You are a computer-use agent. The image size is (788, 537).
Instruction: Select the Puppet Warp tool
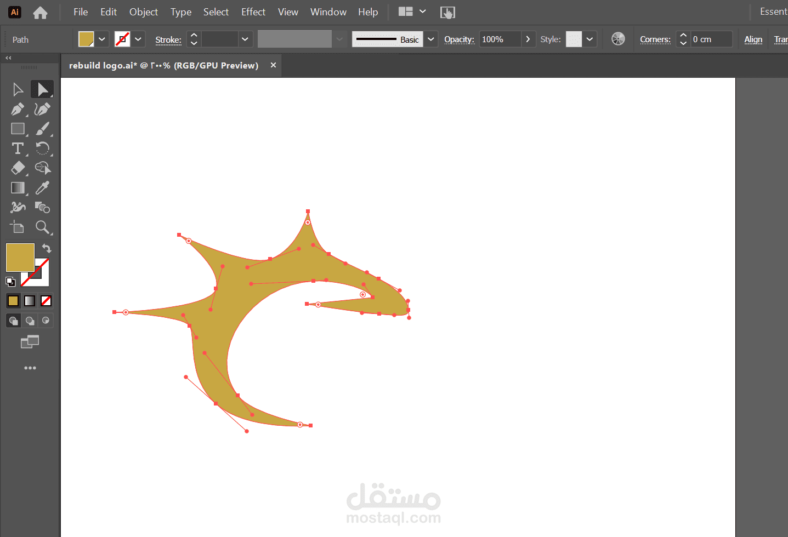pos(18,207)
